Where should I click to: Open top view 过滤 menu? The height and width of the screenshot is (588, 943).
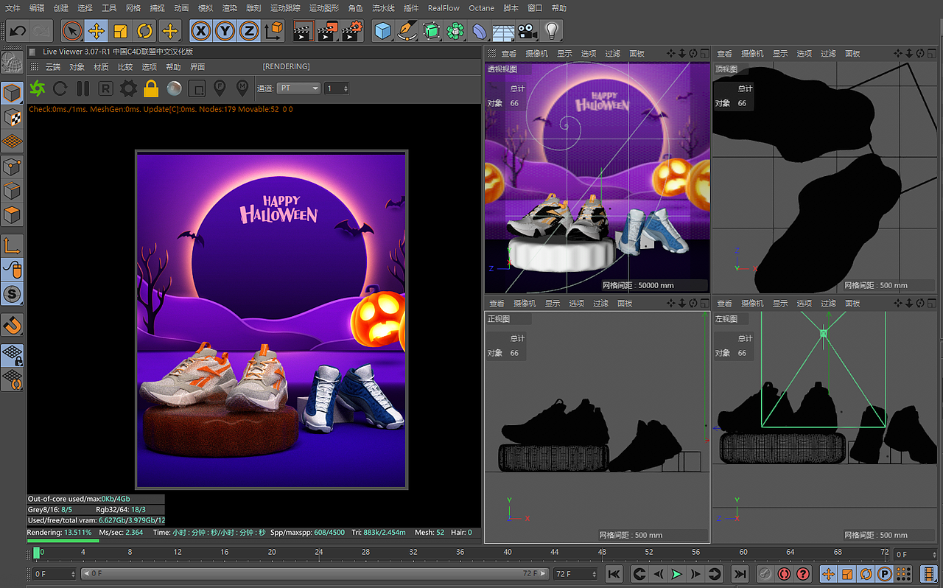(x=829, y=54)
